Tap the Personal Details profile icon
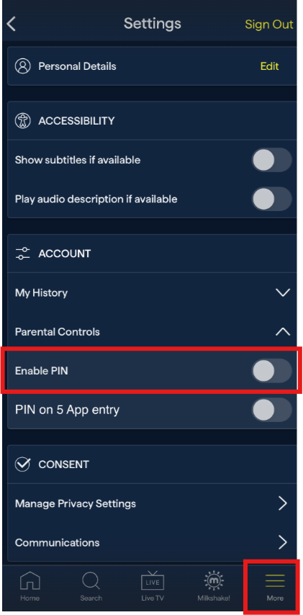Screen dimensions: 303x615 (23, 66)
